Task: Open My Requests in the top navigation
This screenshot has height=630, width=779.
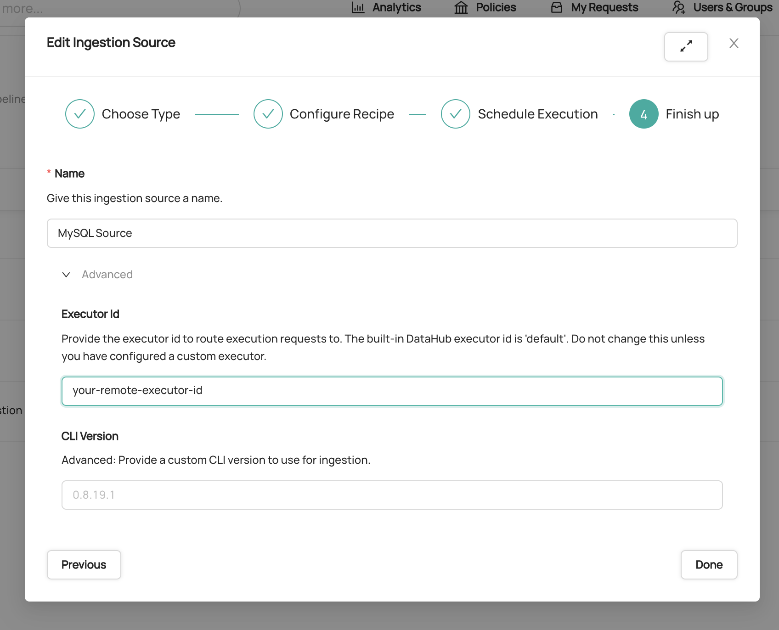Action: pos(604,7)
